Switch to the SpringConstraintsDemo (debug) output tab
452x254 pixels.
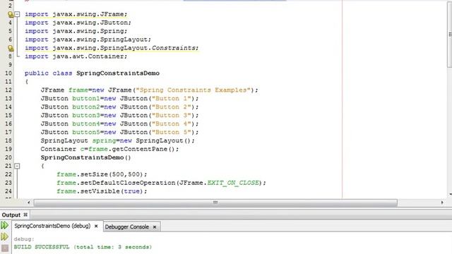(x=52, y=226)
